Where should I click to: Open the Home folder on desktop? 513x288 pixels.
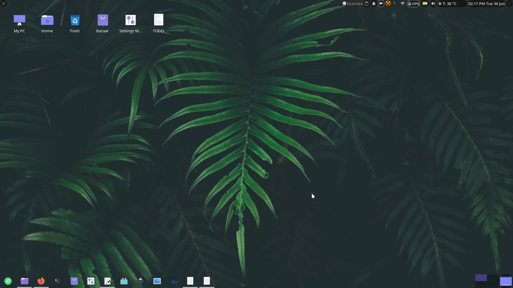click(x=47, y=20)
